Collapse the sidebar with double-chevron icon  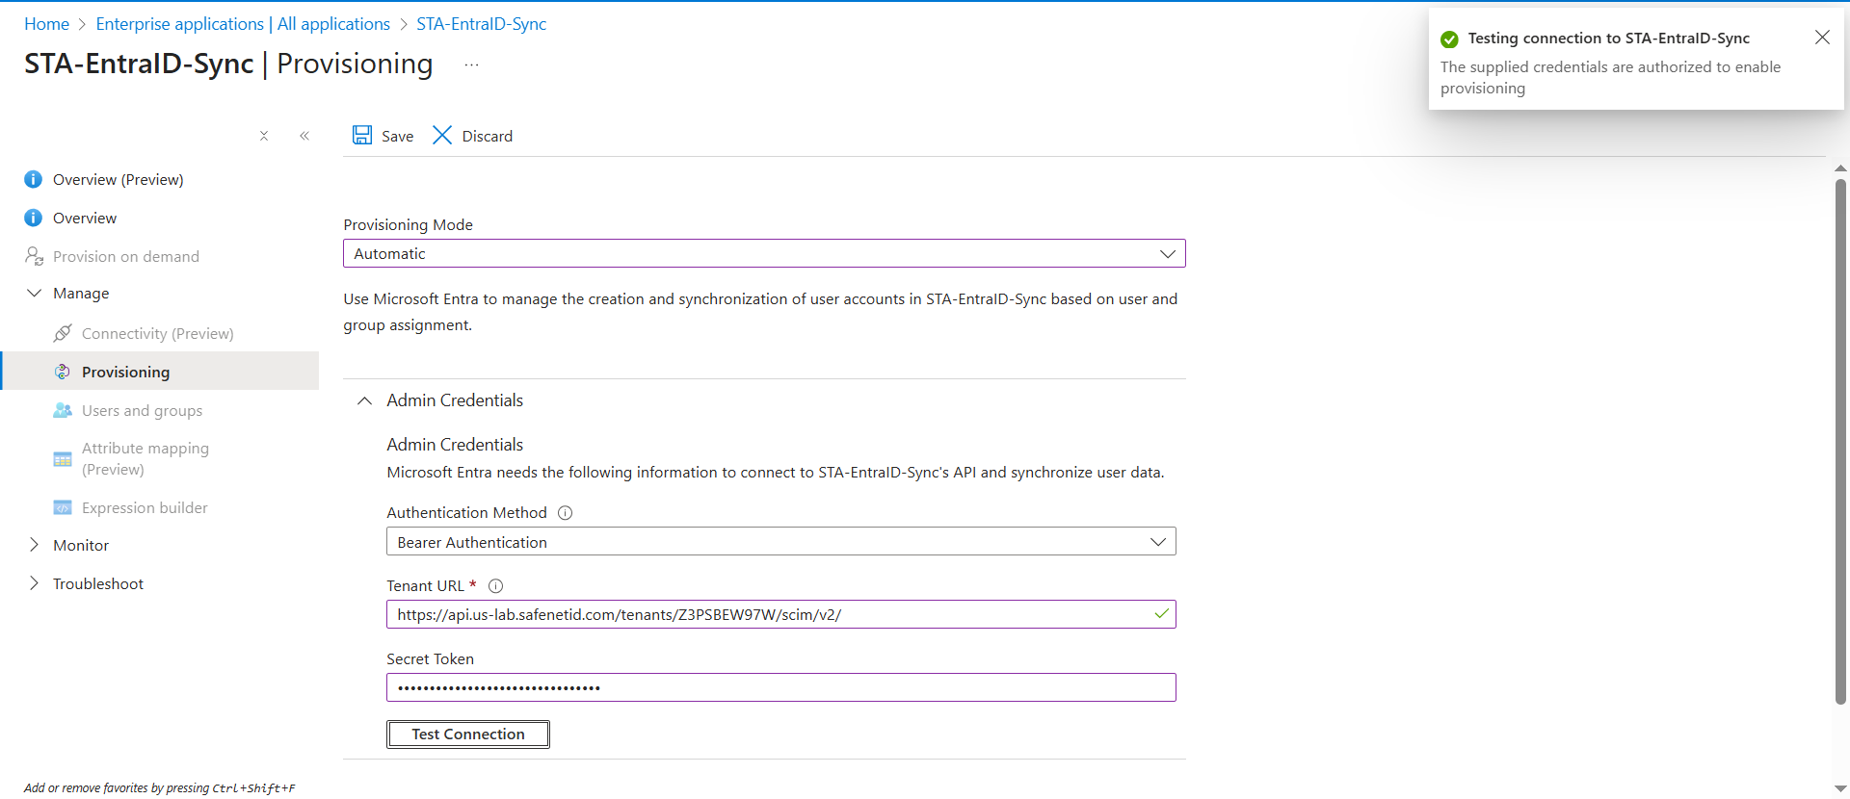pyautogui.click(x=304, y=136)
